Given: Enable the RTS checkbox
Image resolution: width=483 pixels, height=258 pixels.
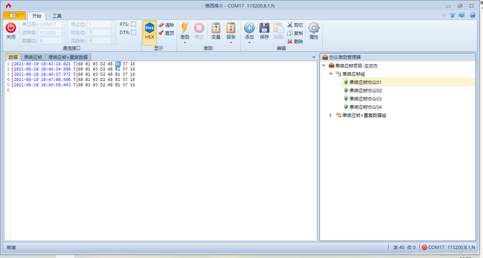Looking at the screenshot, I should [x=134, y=24].
